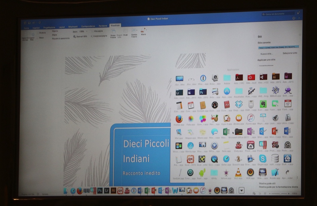Image resolution: width=317 pixels, height=206 pixels.
Task: Toggle the Riquadro di spostamento checkbox
Action: 60,38
